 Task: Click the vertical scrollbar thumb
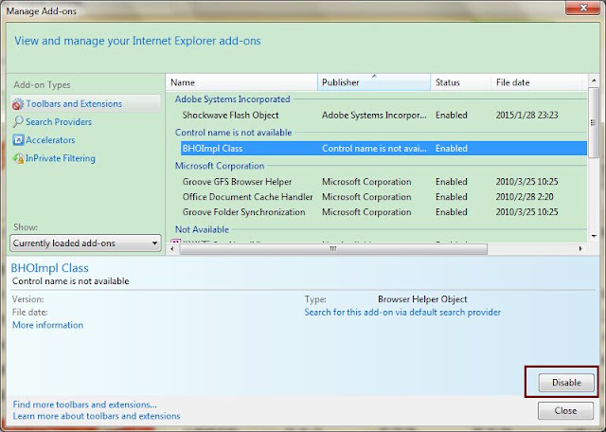[594, 122]
